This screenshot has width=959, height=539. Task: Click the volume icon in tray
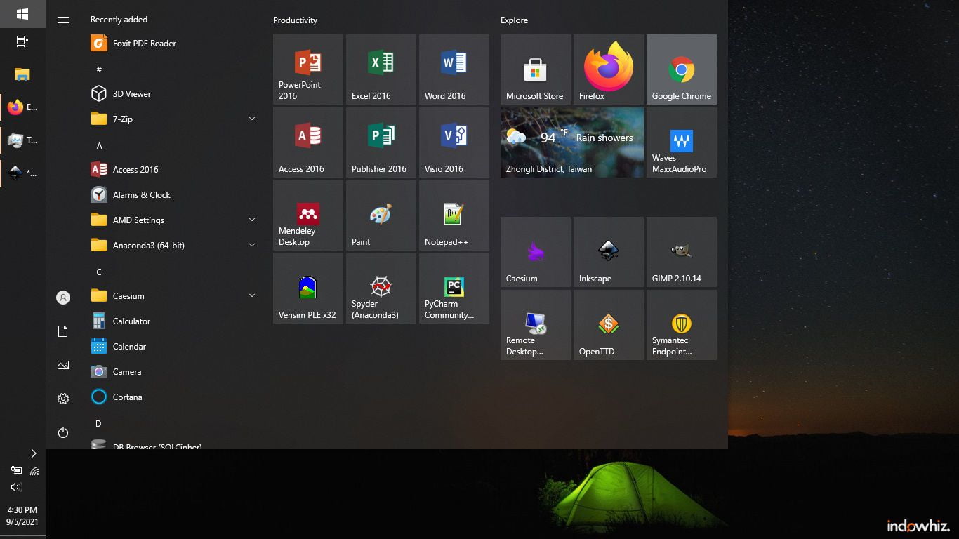pos(15,486)
